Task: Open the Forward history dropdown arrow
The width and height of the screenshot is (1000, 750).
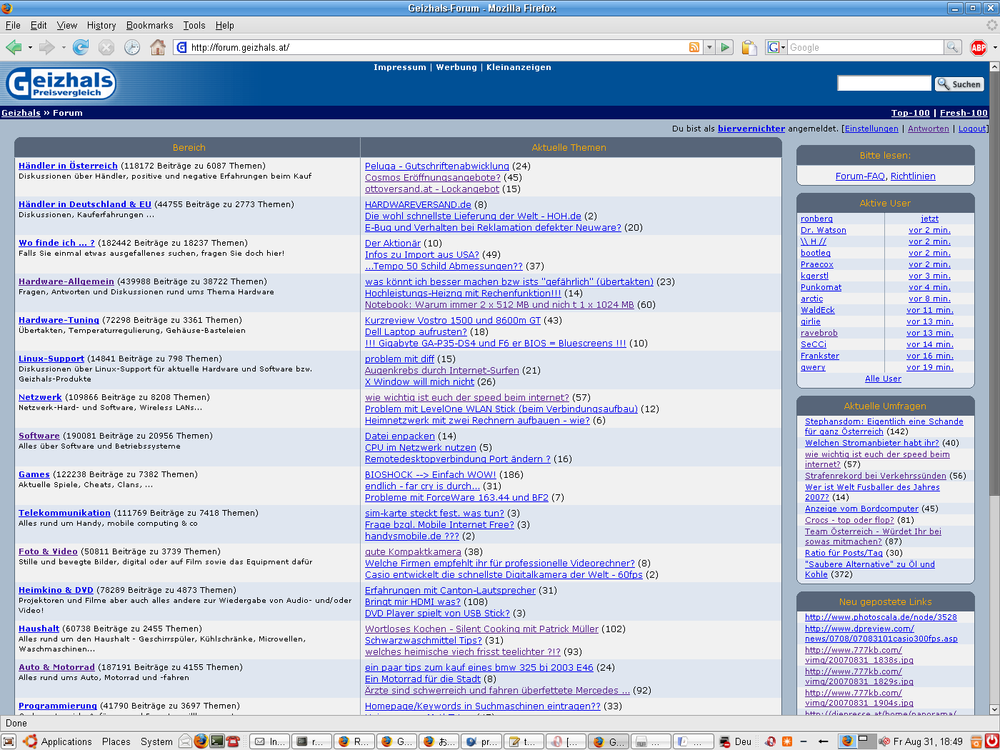Action: click(x=64, y=48)
